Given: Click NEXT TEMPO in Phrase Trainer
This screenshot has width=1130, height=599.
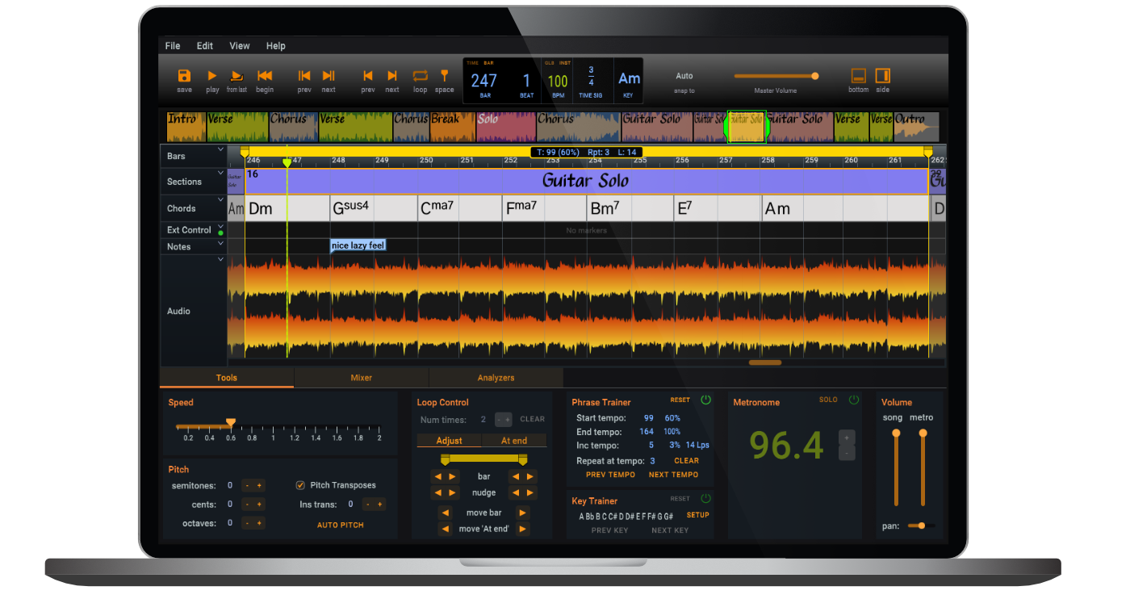Looking at the screenshot, I should click(673, 475).
